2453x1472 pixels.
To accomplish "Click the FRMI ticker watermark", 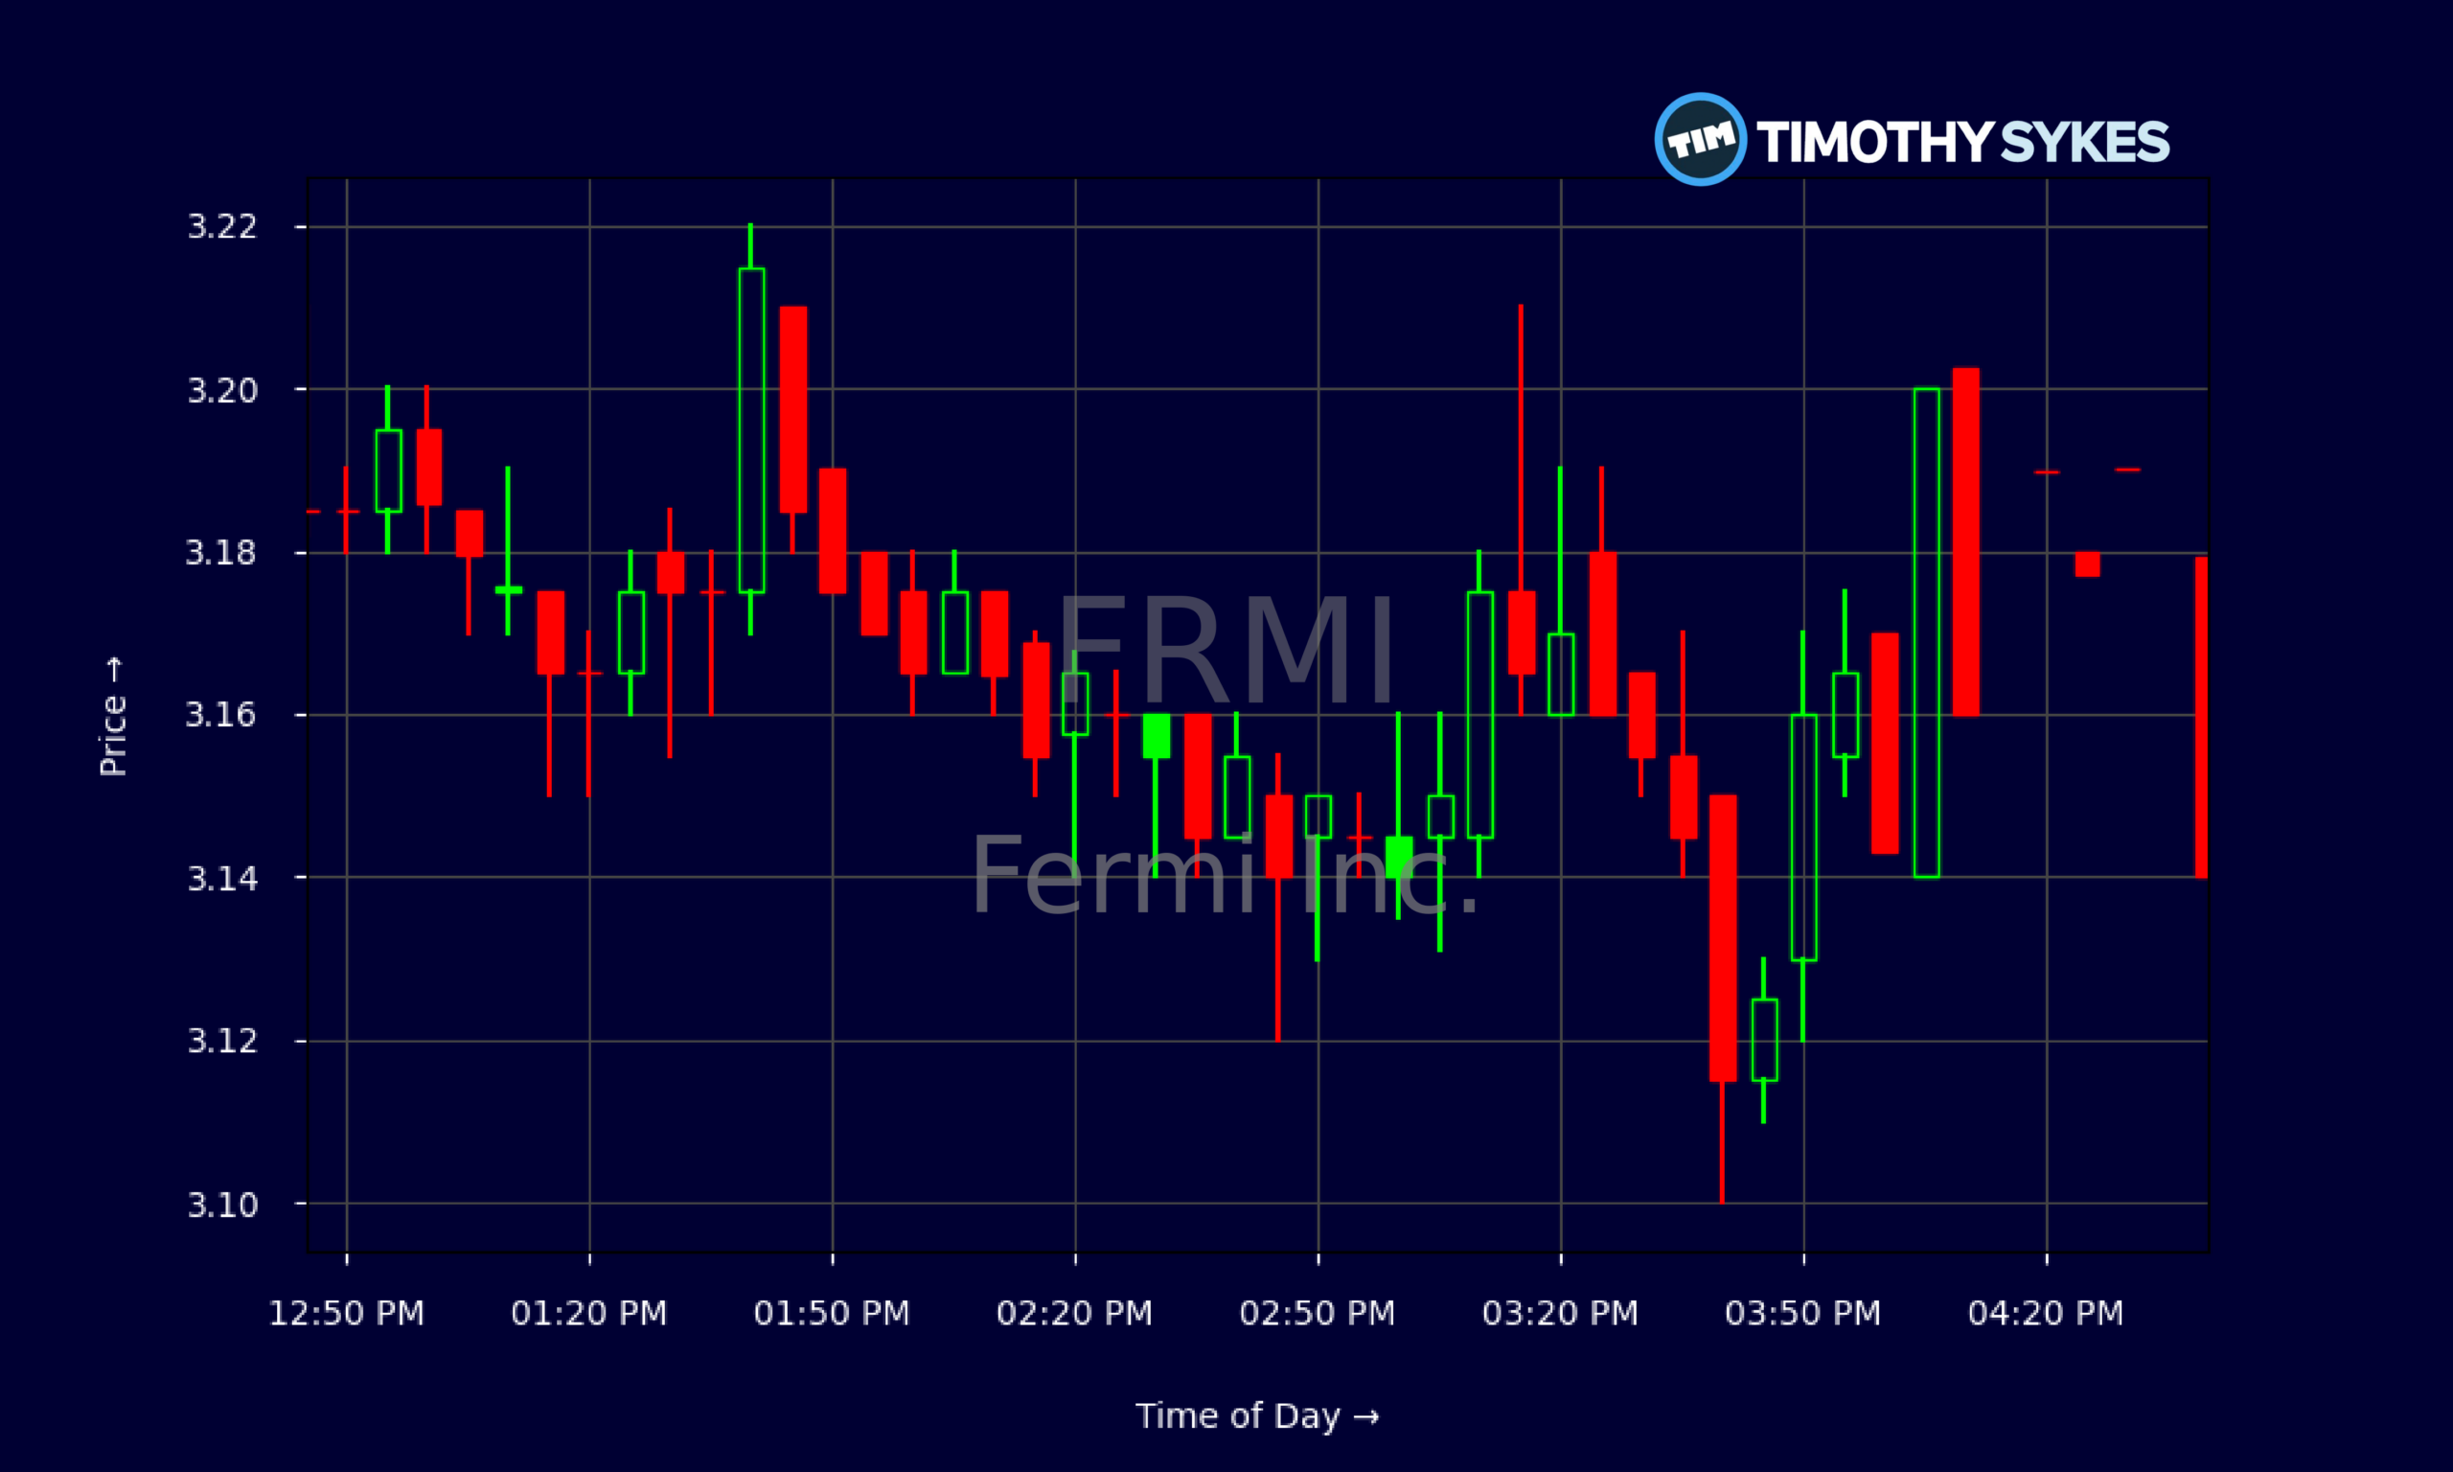I will [x=1227, y=651].
